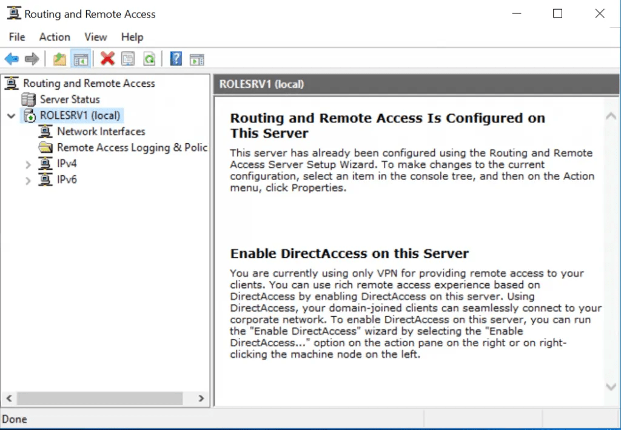
Task: Click the vertical scrollbar down arrow
Action: (x=611, y=386)
